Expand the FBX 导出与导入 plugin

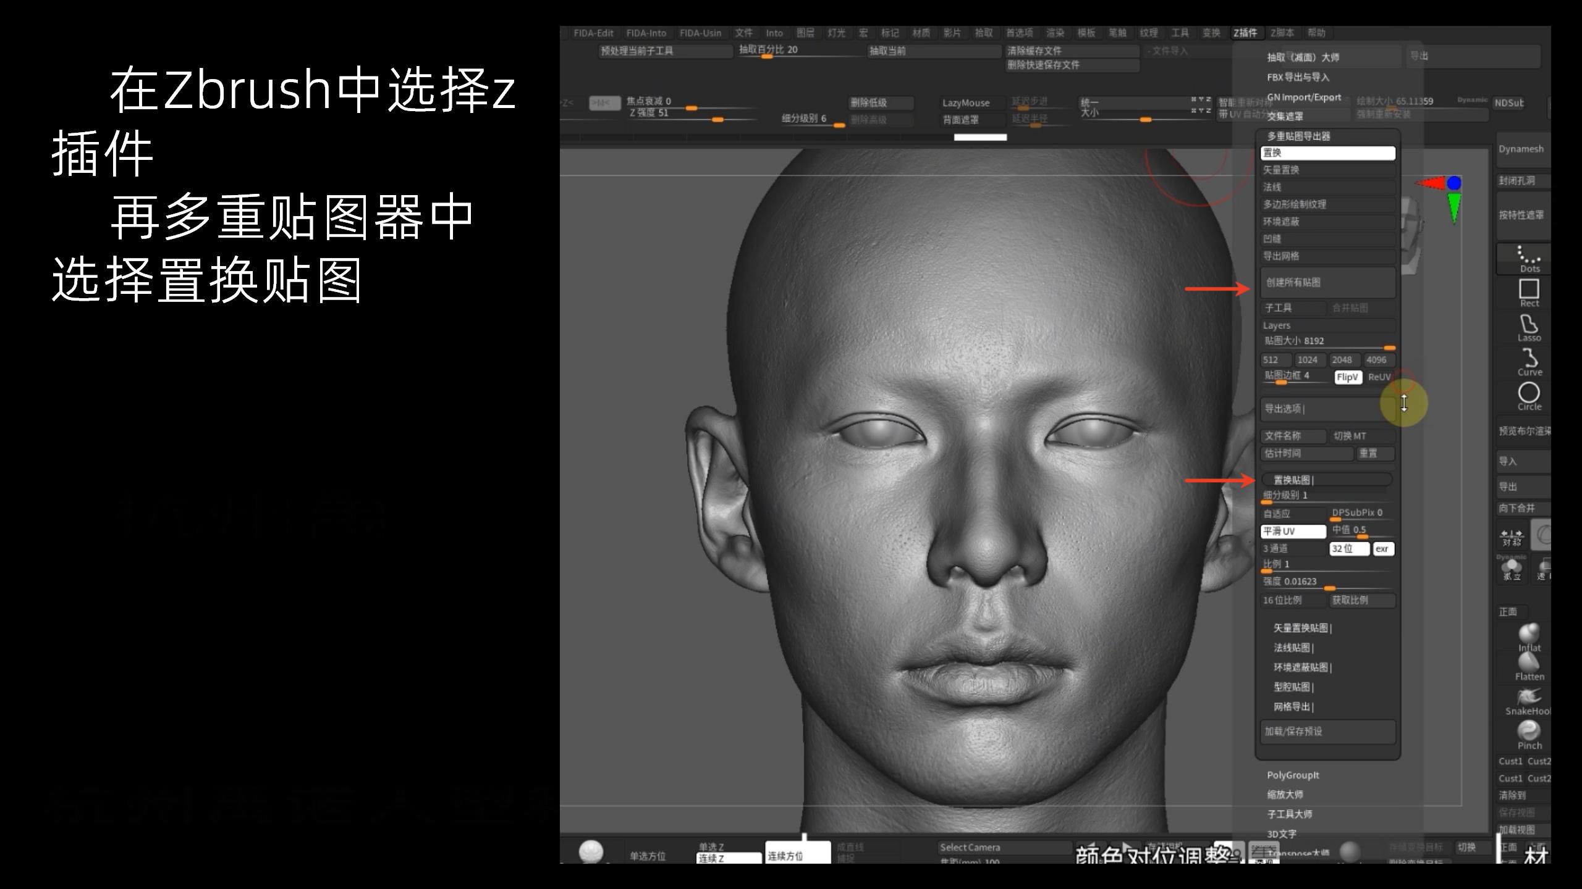click(x=1298, y=77)
